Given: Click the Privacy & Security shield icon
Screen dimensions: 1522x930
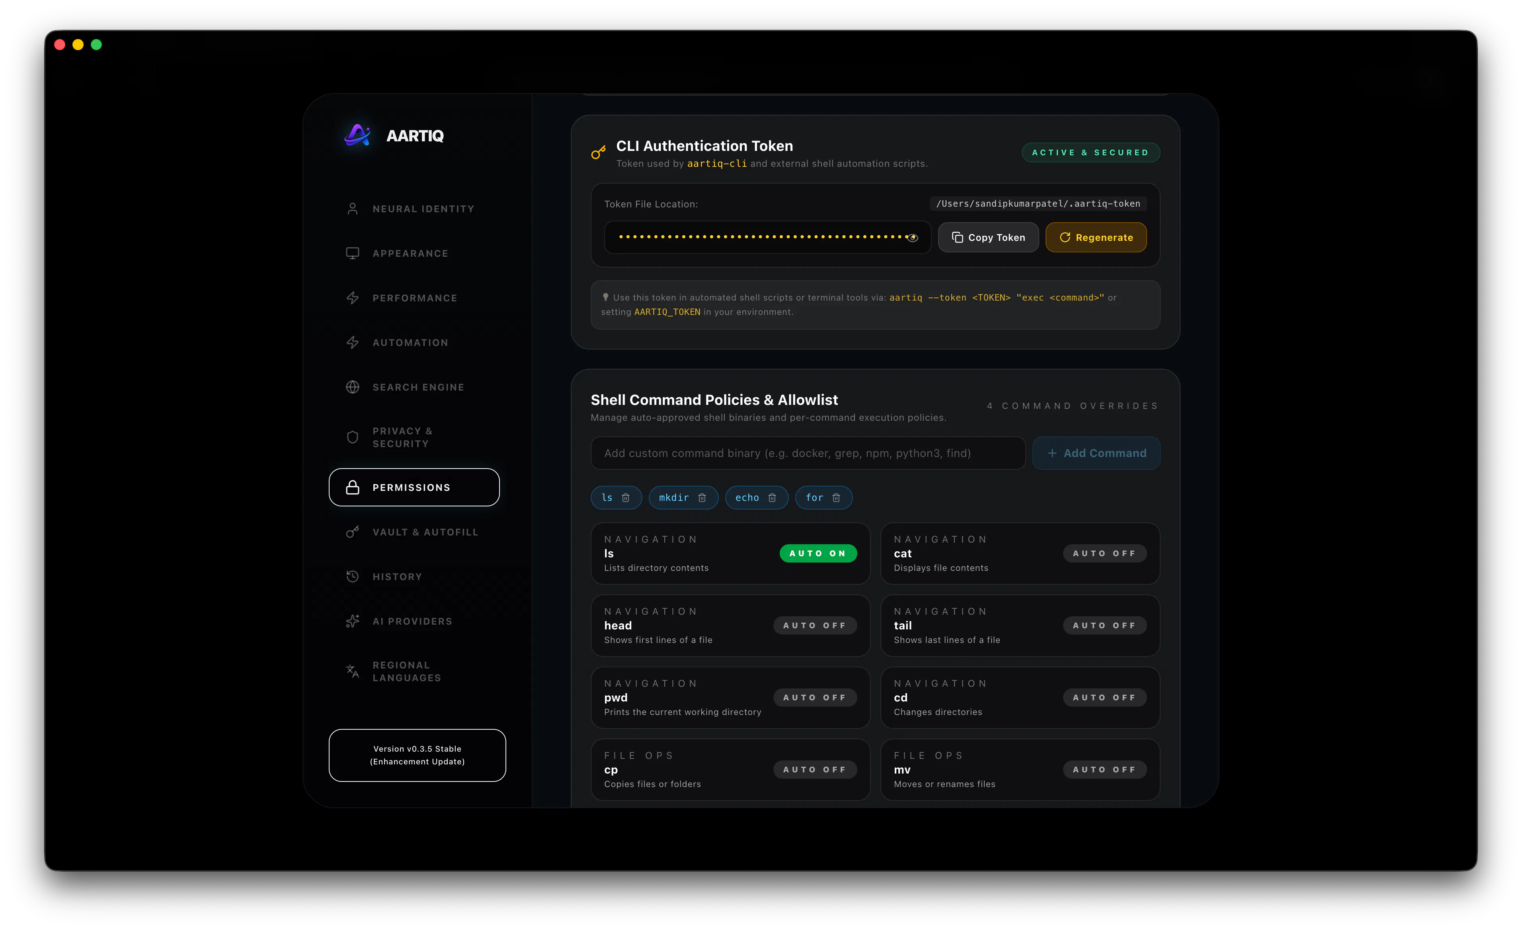Looking at the screenshot, I should click(x=352, y=438).
